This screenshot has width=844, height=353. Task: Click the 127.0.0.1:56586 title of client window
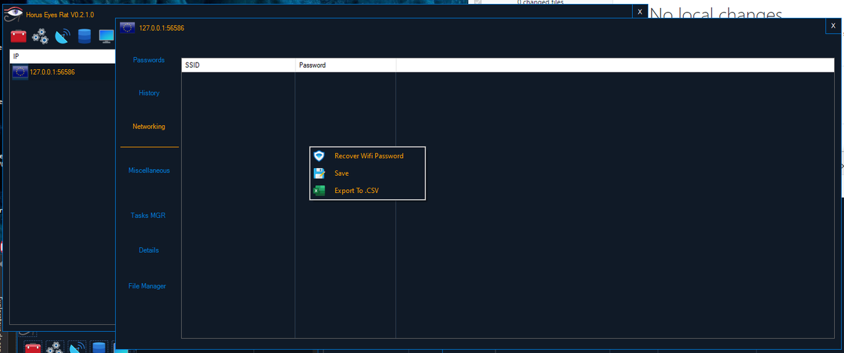(162, 28)
